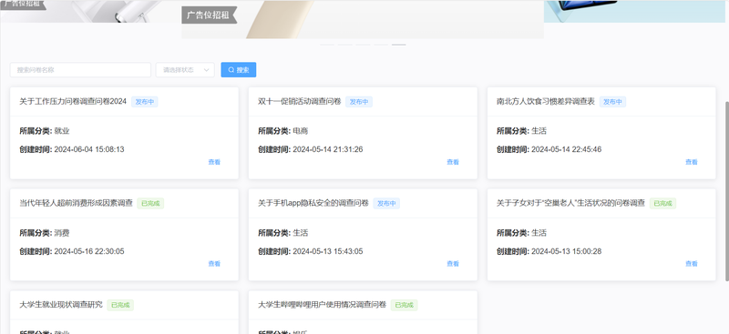Click 发布中 tag on 双十一促销活动调查问卷
This screenshot has width=729, height=334.
tap(359, 102)
